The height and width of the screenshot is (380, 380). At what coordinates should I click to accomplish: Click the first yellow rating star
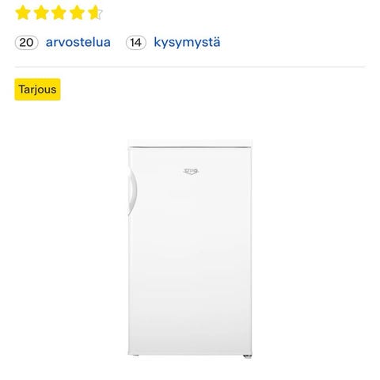point(23,13)
